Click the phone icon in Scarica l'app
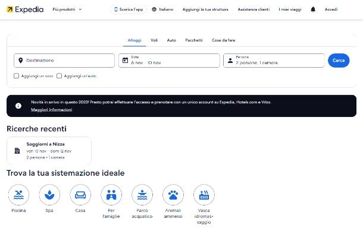Screen dimensions: 363x228 (116, 9)
